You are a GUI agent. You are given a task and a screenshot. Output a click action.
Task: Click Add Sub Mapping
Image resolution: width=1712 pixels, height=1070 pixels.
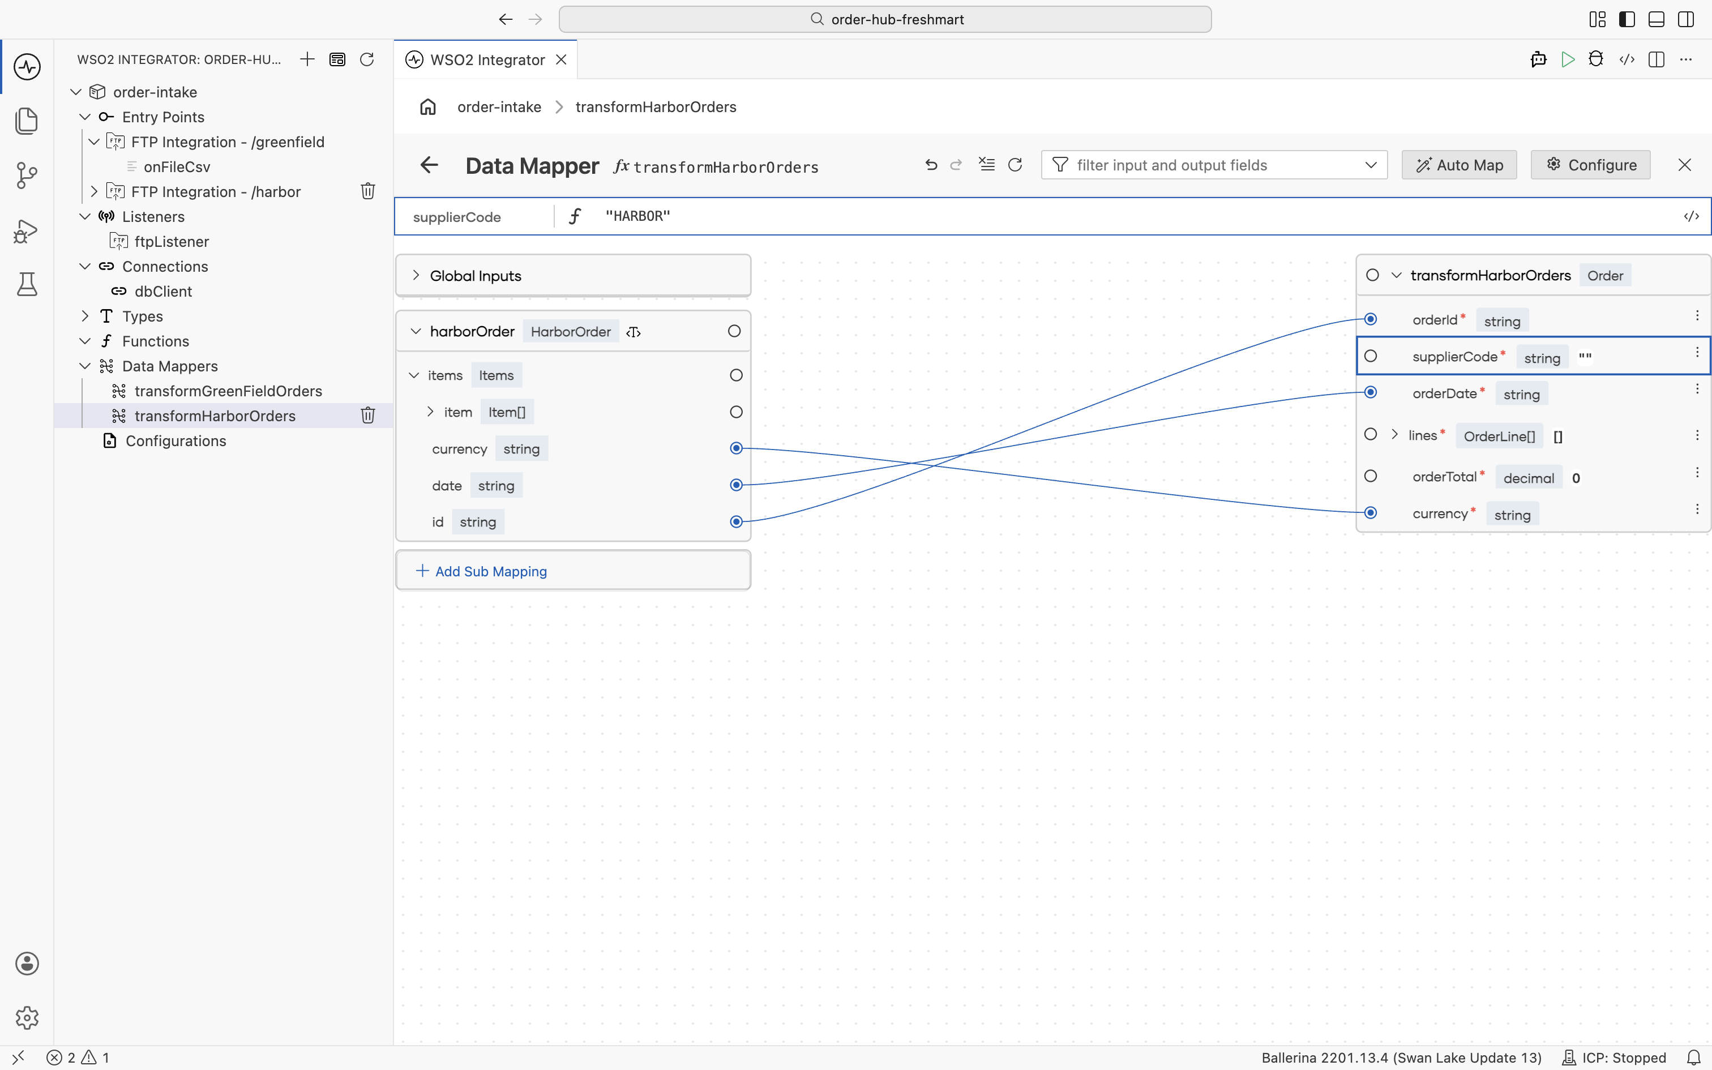point(573,571)
